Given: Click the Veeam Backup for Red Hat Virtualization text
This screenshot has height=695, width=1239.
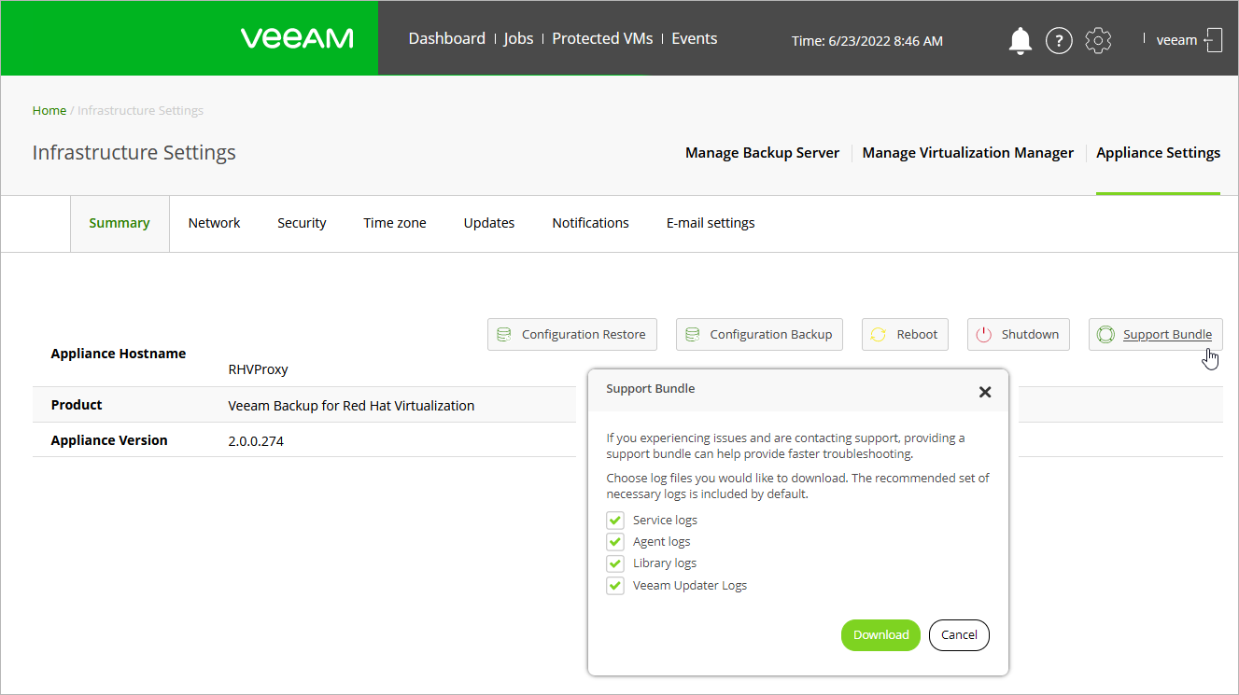Looking at the screenshot, I should pos(351,406).
